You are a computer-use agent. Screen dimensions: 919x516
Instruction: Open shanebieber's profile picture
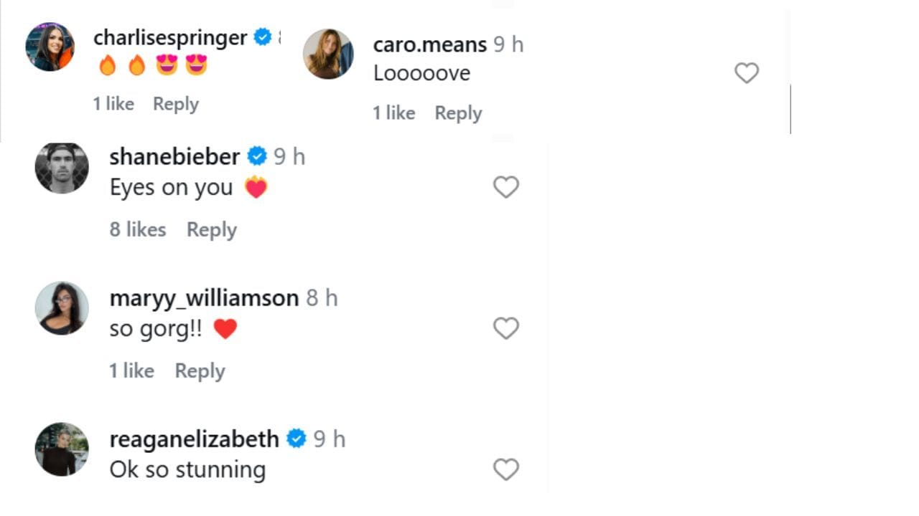click(x=61, y=168)
